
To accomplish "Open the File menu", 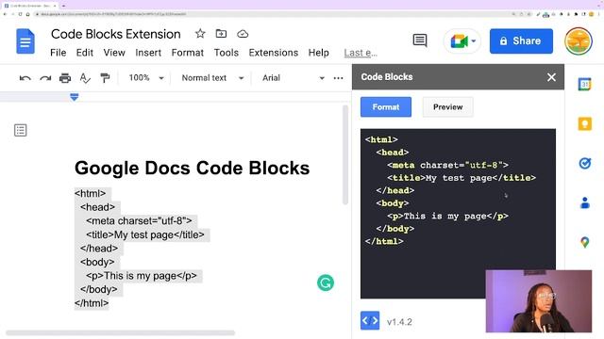I will [x=59, y=53].
